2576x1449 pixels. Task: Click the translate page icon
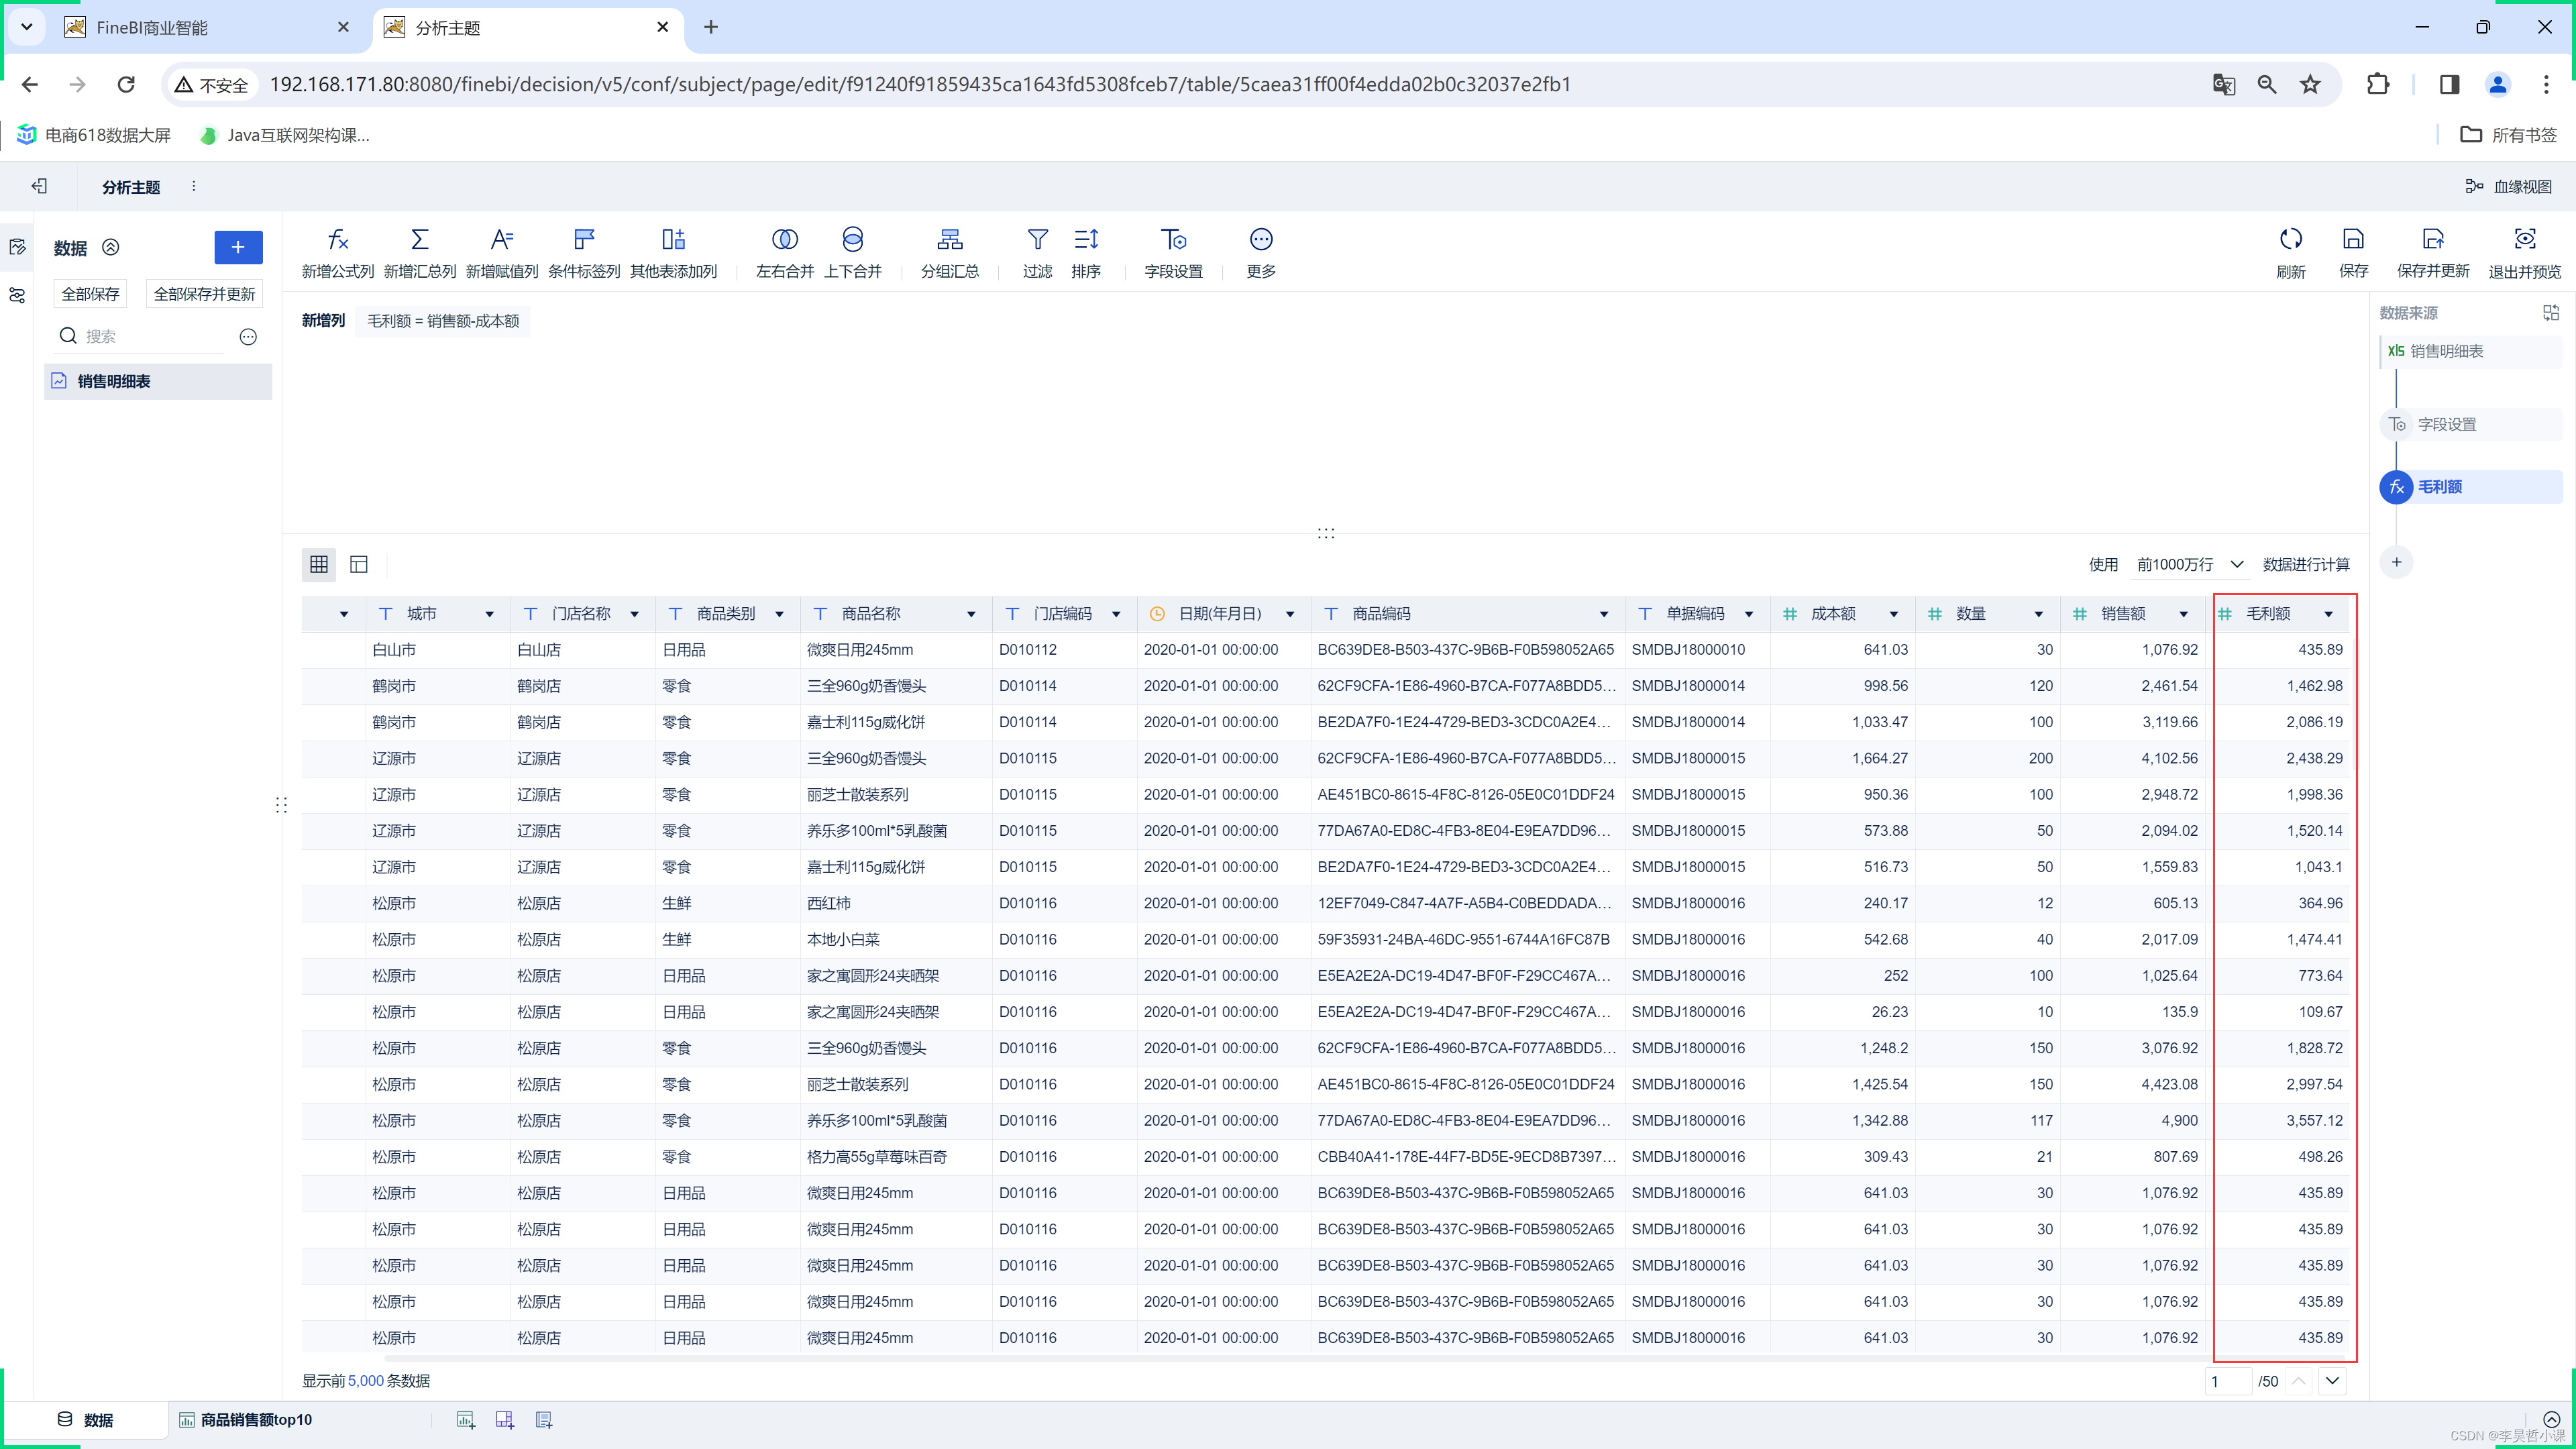(2223, 84)
